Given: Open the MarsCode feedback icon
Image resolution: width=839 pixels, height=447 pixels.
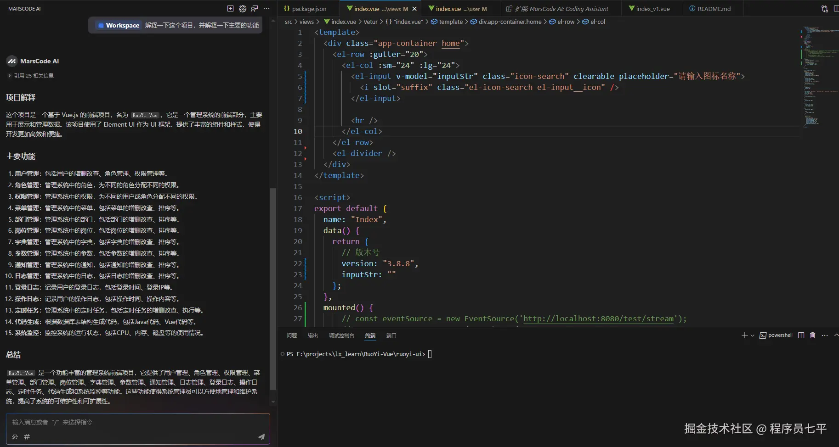Looking at the screenshot, I should click(x=254, y=9).
